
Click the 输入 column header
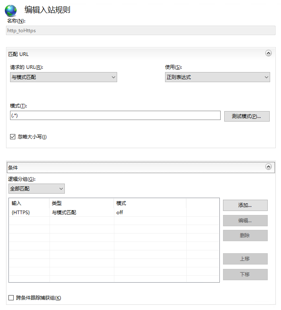pyautogui.click(x=29, y=203)
